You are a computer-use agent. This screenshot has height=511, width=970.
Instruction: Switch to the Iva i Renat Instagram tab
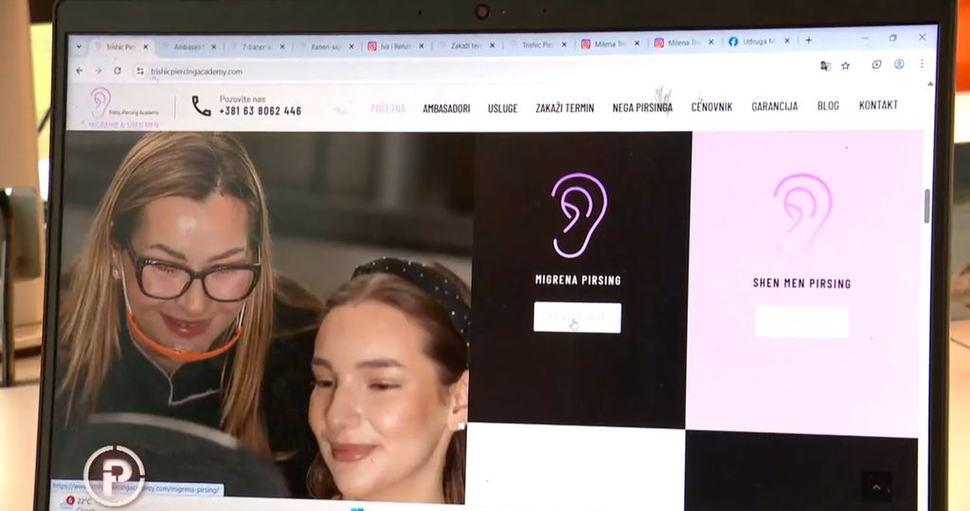[x=396, y=46]
